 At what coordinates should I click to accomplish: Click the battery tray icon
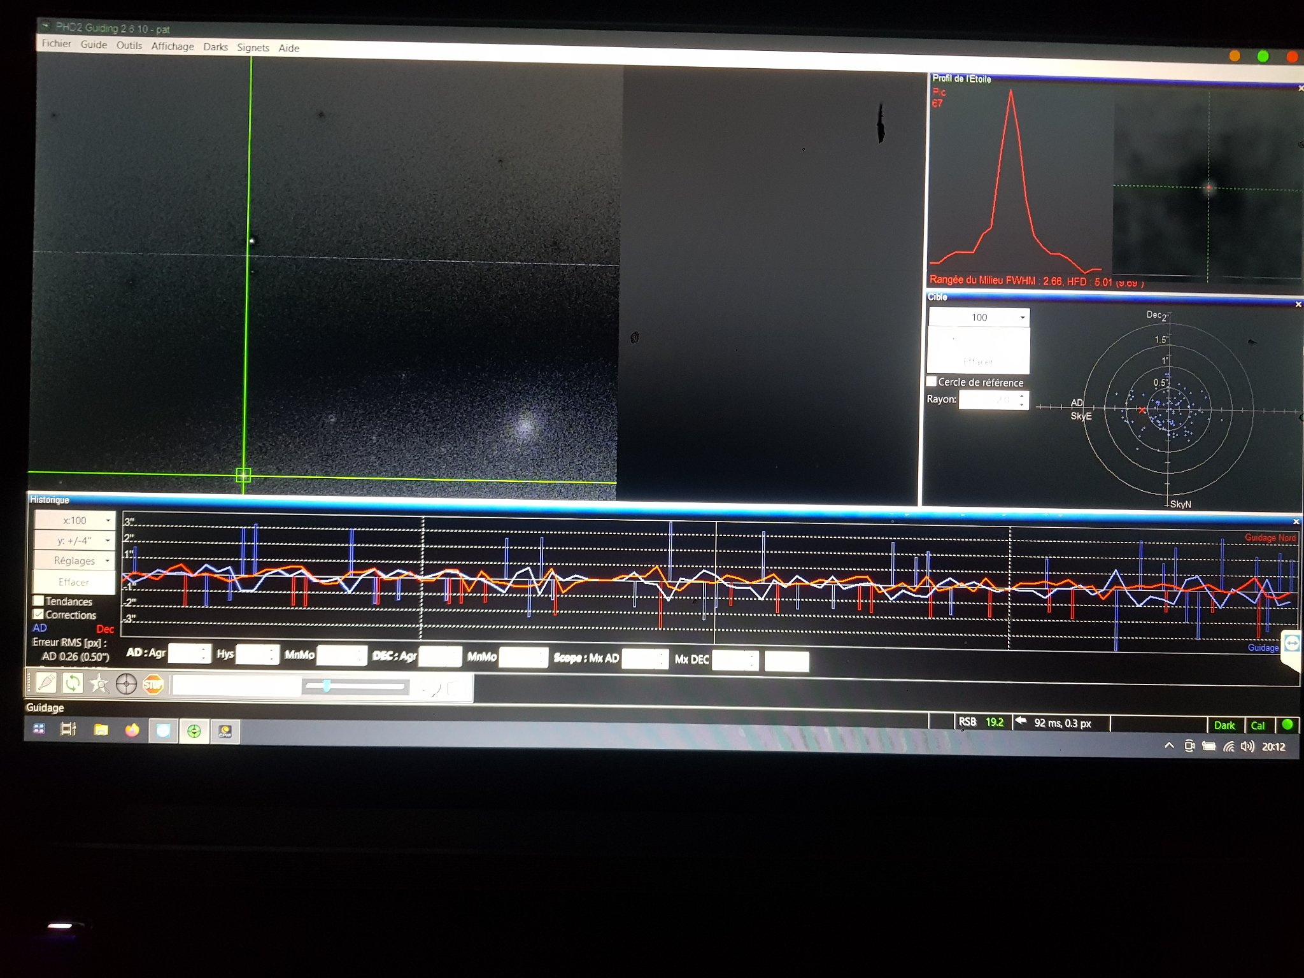point(1208,746)
